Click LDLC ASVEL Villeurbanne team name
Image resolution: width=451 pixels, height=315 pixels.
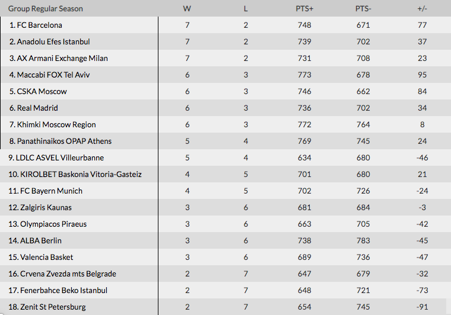60,158
